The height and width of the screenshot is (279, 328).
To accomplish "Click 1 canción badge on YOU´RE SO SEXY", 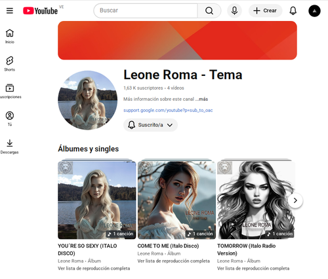I will (121, 234).
